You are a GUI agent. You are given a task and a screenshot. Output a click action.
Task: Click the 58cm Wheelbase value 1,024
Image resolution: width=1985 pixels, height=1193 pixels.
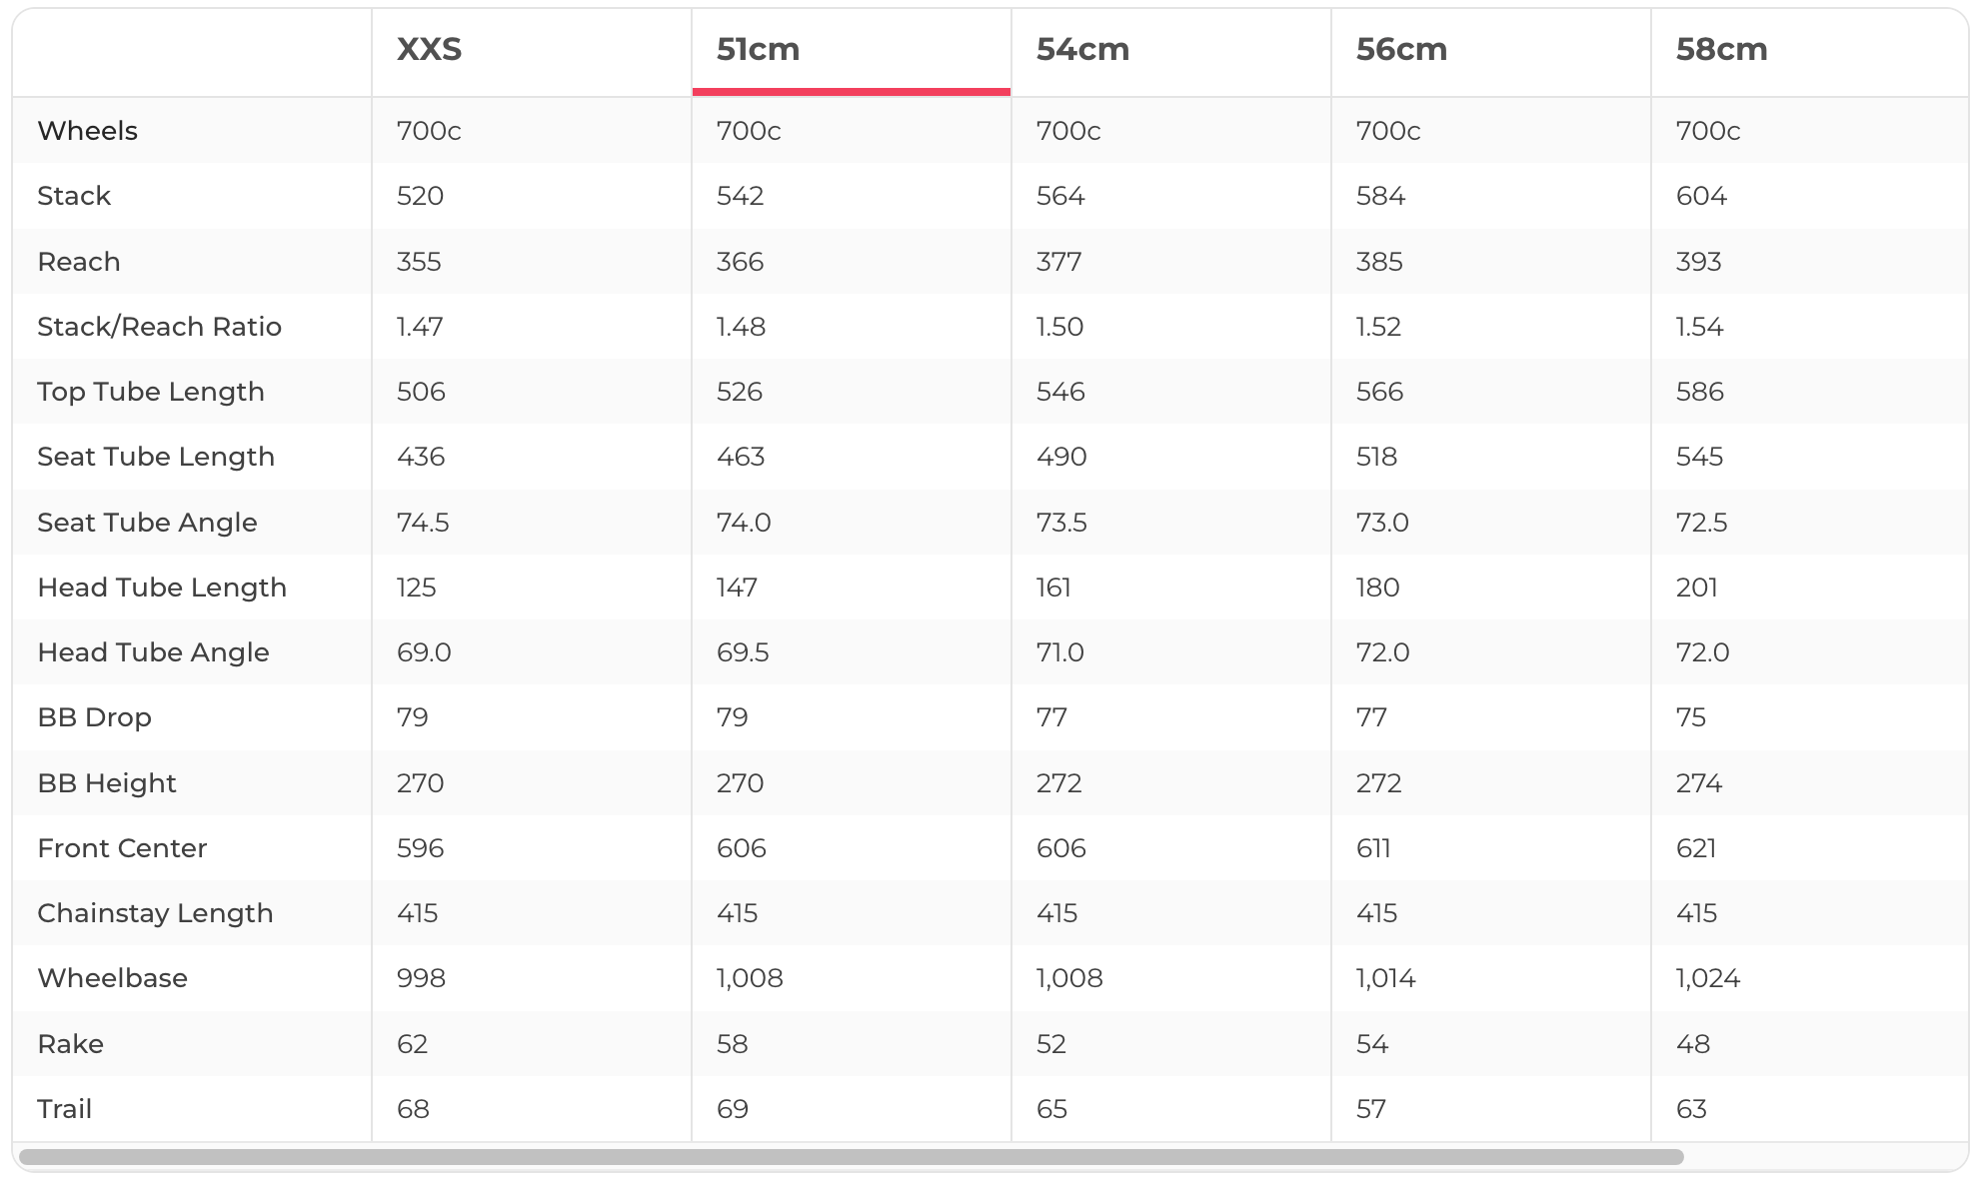pos(1707,978)
